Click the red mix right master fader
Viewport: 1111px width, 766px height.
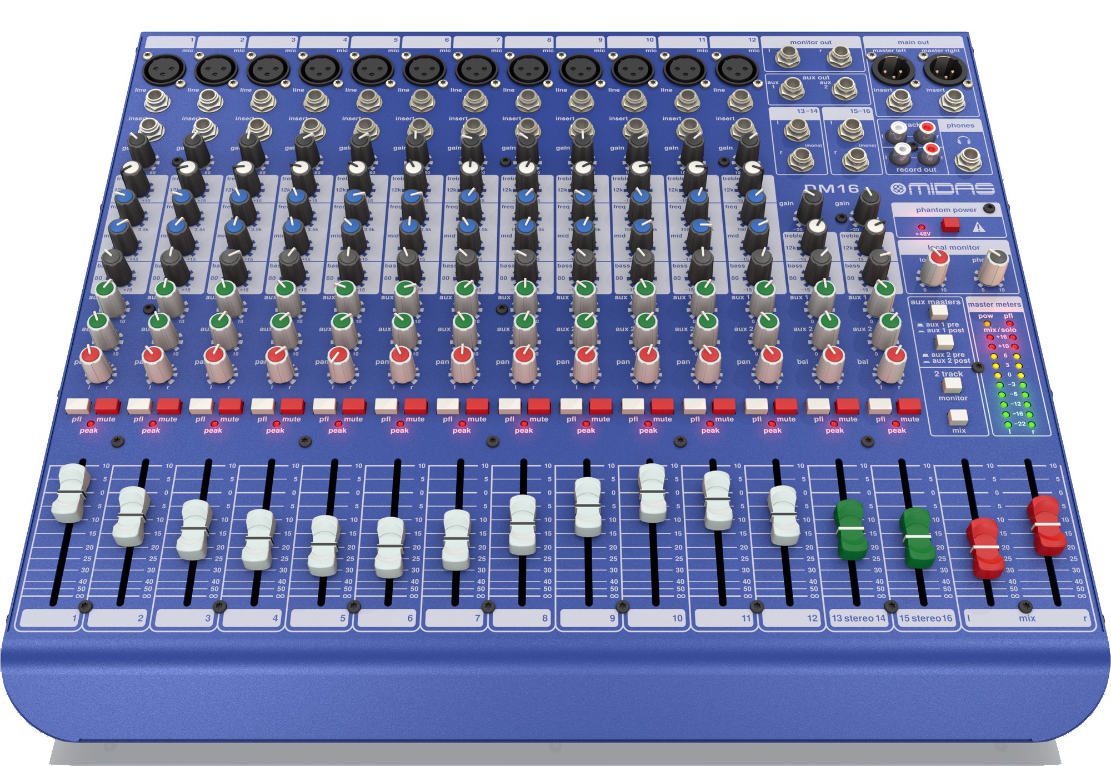1046,525
